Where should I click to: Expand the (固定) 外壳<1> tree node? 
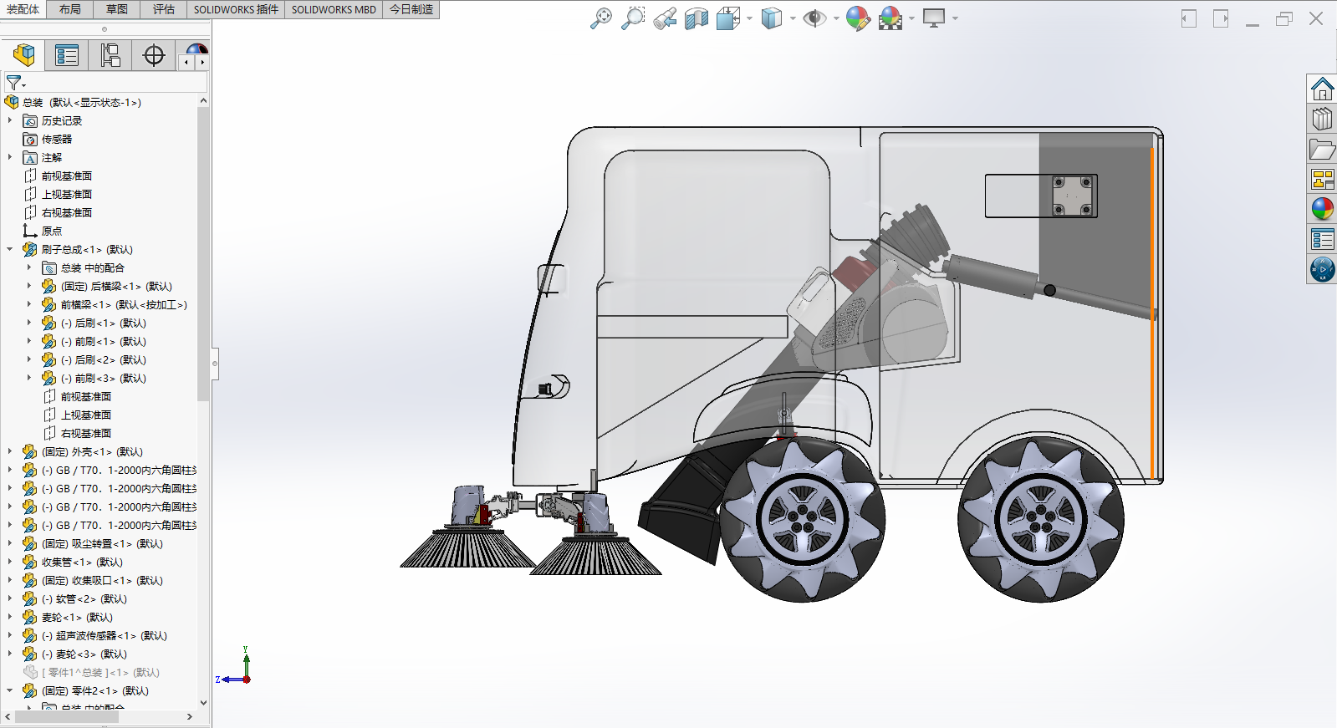[x=10, y=451]
